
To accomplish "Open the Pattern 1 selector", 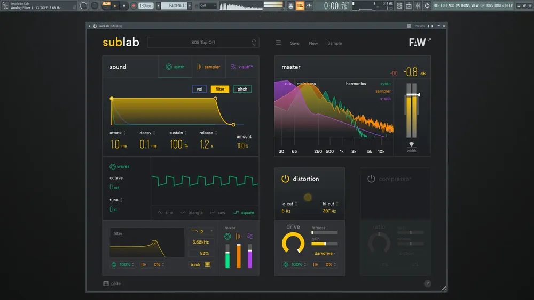I will point(175,5).
